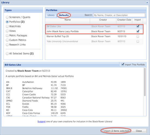The height and width of the screenshot is (135, 150).
Task: Click the Close button
Action: [x=139, y=131]
